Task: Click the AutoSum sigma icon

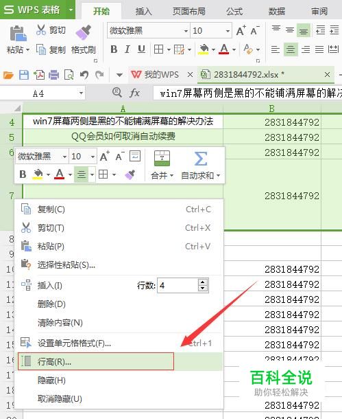Action: 200,159
